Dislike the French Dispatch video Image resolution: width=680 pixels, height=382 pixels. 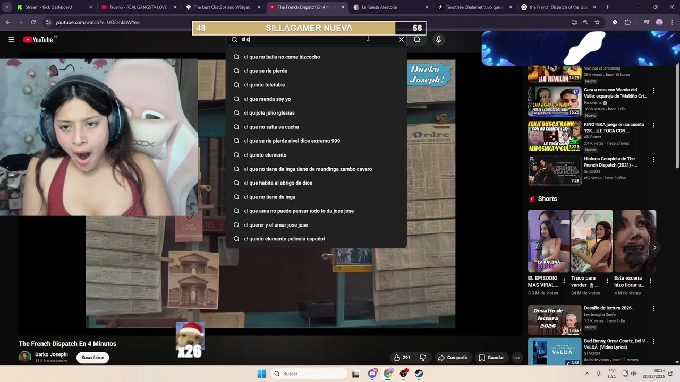point(423,358)
